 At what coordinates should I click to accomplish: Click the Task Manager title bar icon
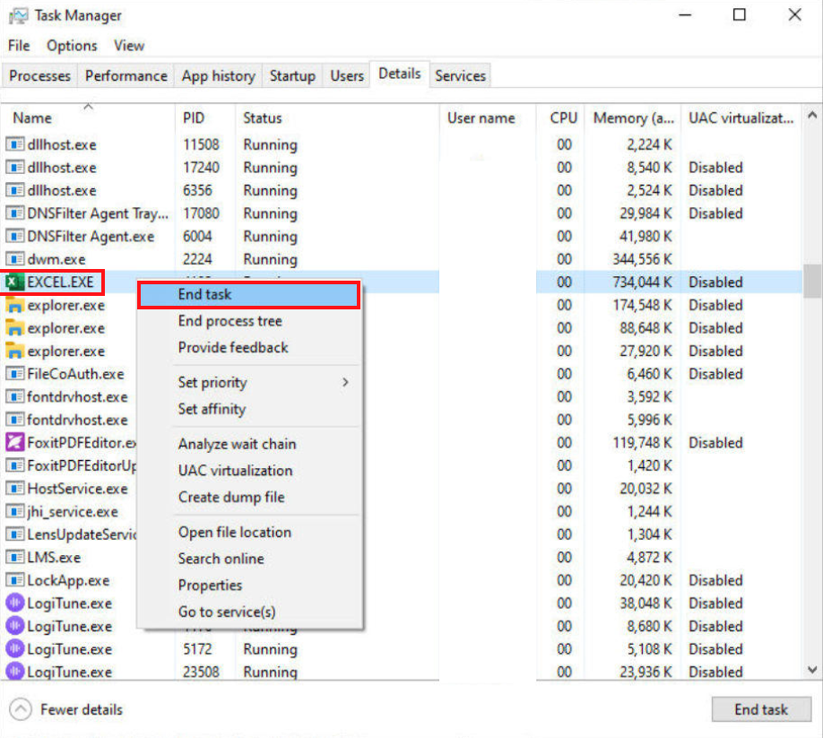[18, 15]
